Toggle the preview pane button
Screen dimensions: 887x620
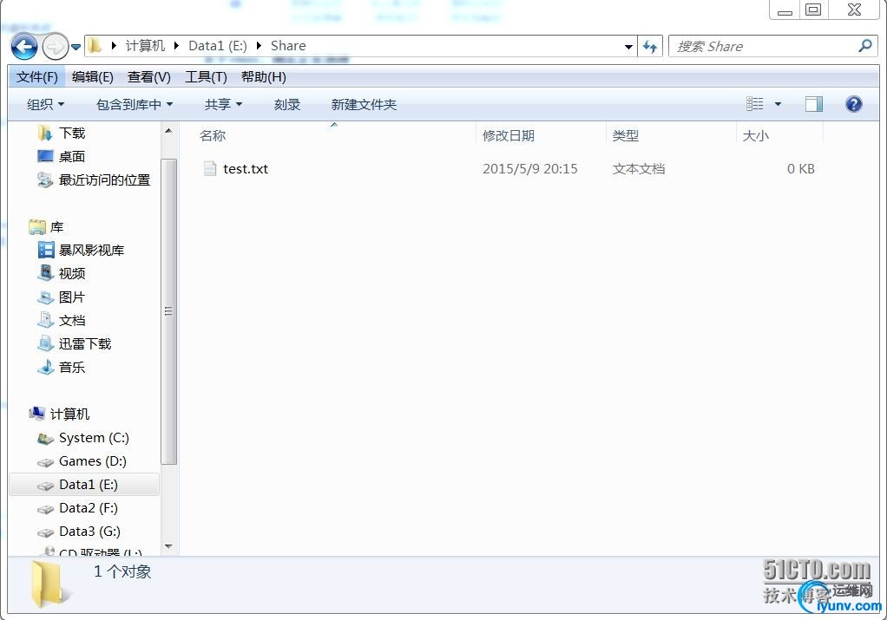pyautogui.click(x=813, y=104)
